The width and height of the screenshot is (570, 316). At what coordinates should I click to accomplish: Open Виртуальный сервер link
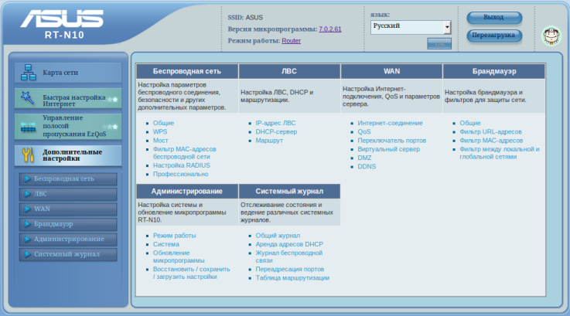pos(388,149)
